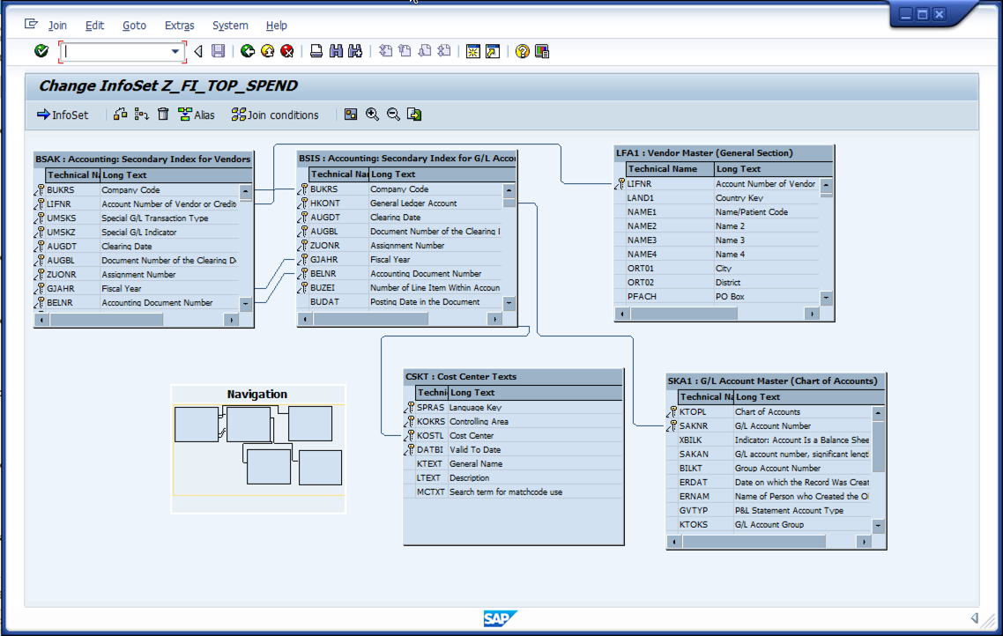The image size is (1003, 636).
Task: Select the BUDAT Posting Date row
Action: (400, 301)
